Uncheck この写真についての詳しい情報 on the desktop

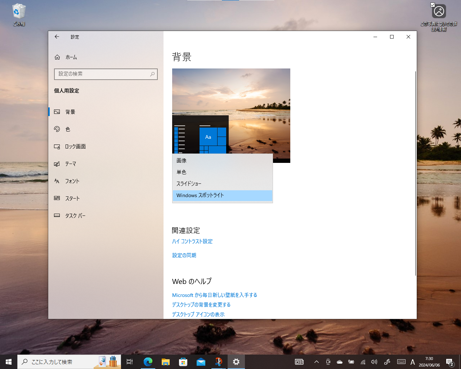pos(433,5)
